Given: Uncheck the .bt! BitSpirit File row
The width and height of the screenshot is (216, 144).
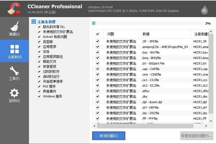Looking at the screenshot, I should point(98,63).
